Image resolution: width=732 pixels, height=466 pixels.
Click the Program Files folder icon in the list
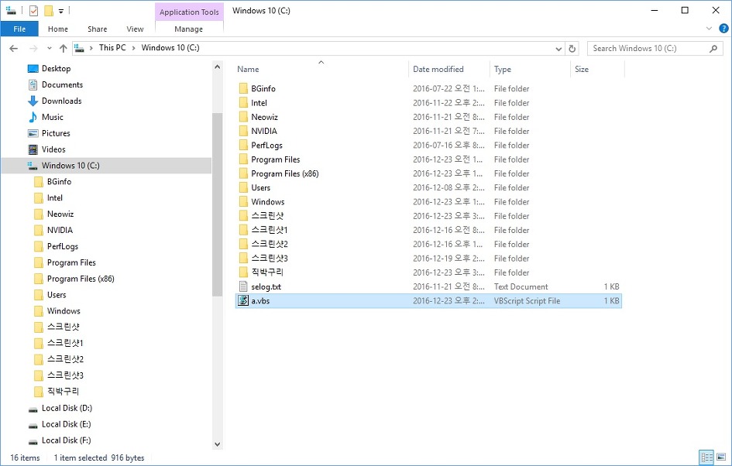tap(243, 159)
